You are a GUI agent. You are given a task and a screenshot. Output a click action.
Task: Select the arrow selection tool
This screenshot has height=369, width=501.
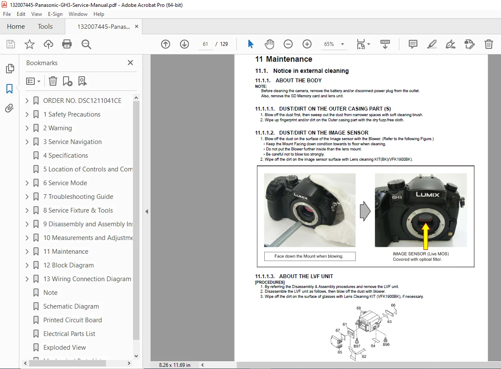tap(250, 44)
